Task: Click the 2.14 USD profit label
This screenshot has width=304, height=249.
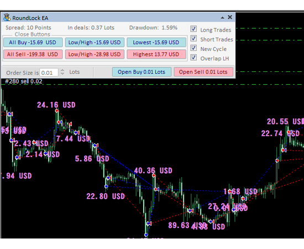Action: click(43, 154)
